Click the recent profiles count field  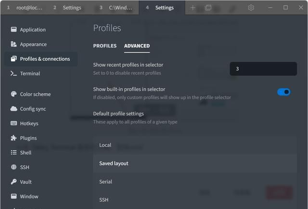coord(263,69)
